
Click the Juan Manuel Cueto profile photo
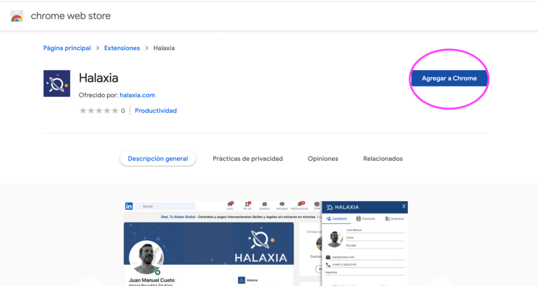[x=146, y=258]
